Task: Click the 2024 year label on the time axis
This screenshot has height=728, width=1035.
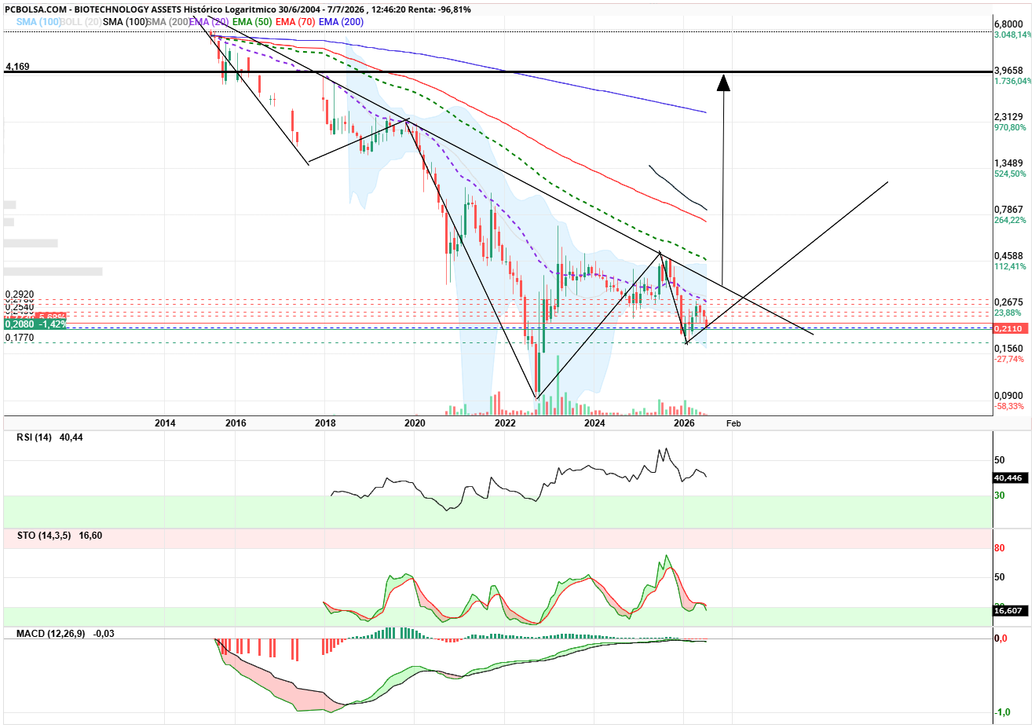Action: (x=594, y=423)
